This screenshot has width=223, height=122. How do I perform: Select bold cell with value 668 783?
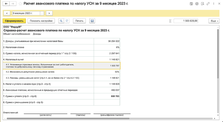coord(107,96)
